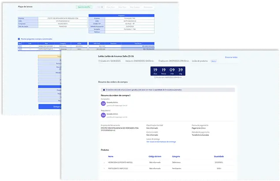Click the Requisitante GA avatar icon
Screen dimensions: 280x181
pos(104,116)
